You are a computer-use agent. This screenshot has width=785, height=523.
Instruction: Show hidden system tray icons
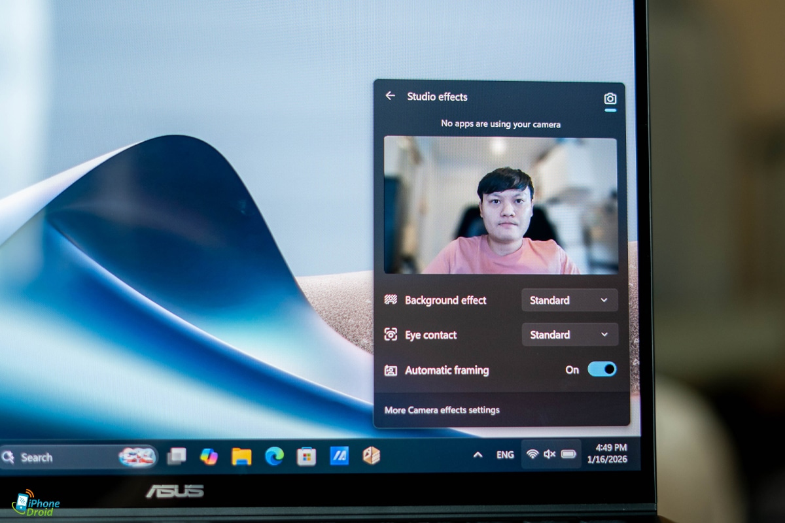pos(478,455)
